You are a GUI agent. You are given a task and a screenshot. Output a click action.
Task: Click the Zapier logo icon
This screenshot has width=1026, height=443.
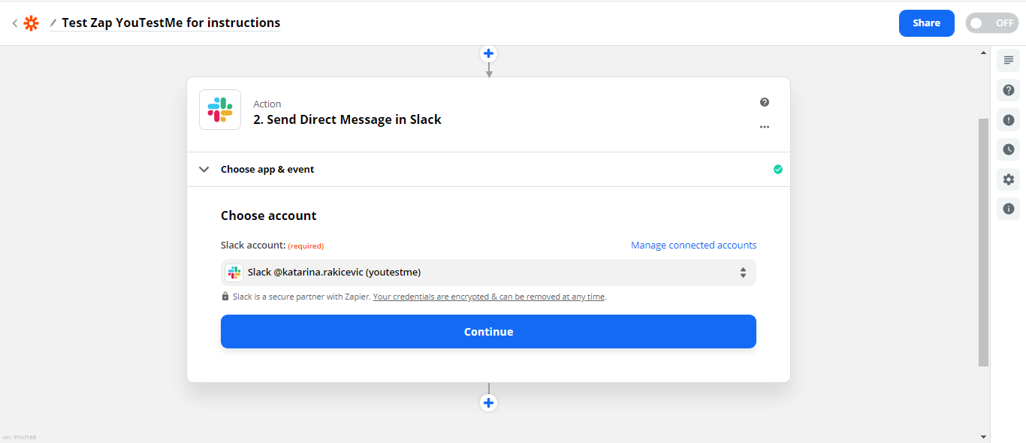pyautogui.click(x=31, y=23)
